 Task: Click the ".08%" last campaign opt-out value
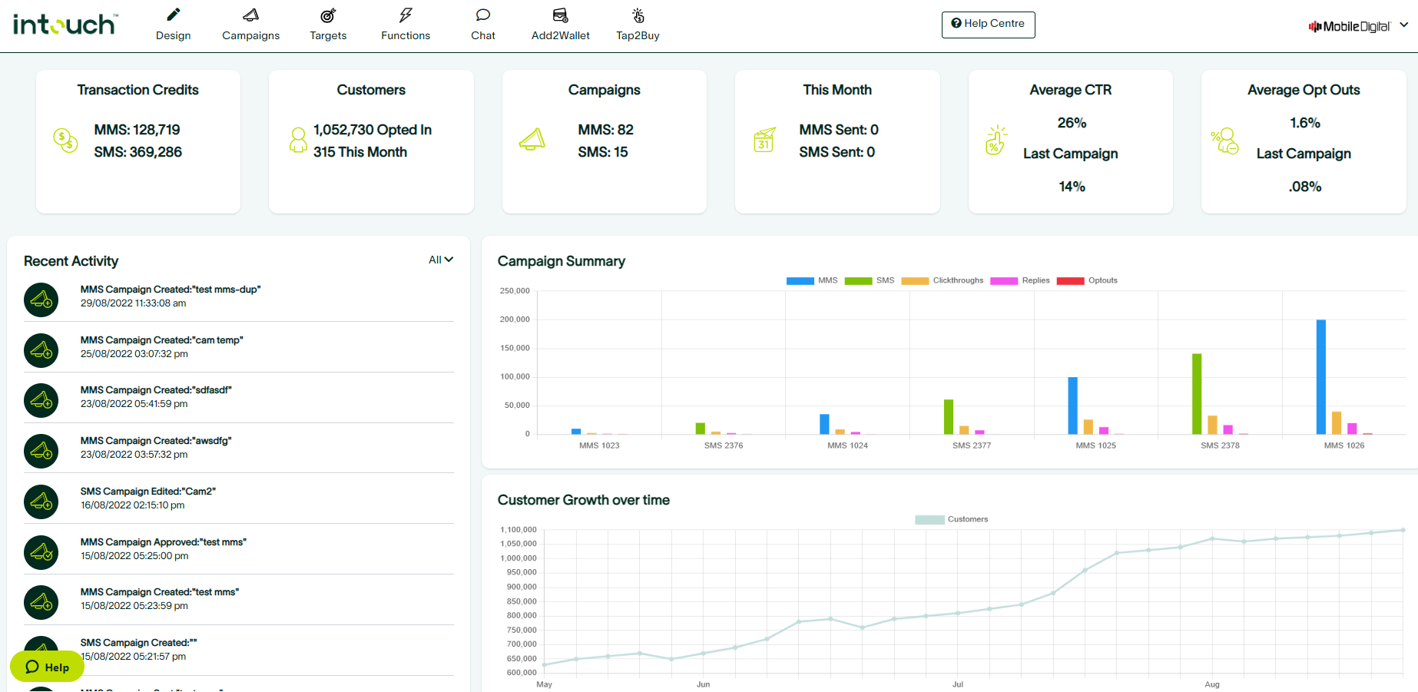[x=1305, y=187]
